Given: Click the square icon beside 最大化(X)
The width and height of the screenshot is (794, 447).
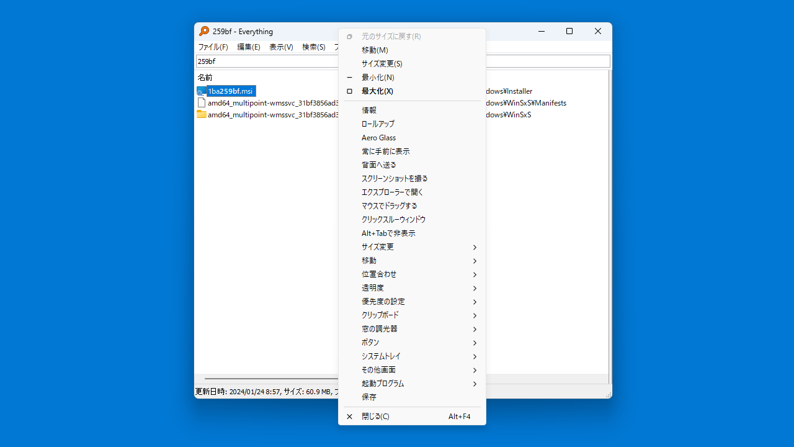Looking at the screenshot, I should pos(349,91).
